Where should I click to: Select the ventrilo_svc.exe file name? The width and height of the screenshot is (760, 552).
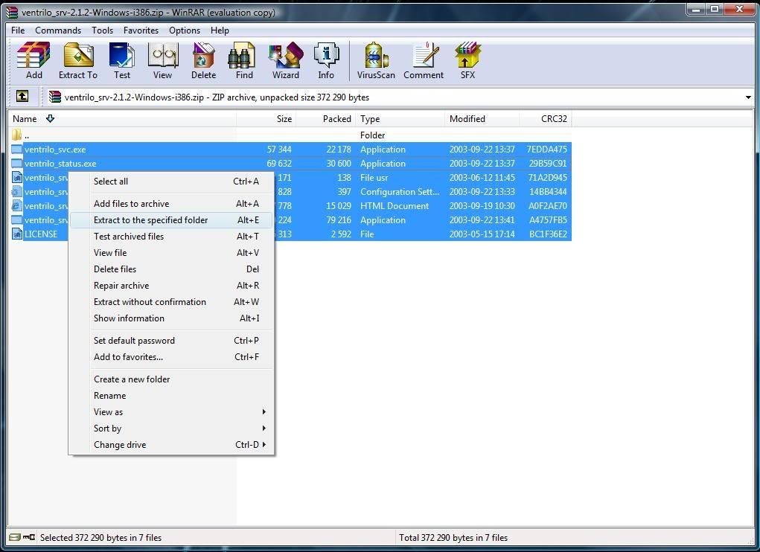[55, 149]
